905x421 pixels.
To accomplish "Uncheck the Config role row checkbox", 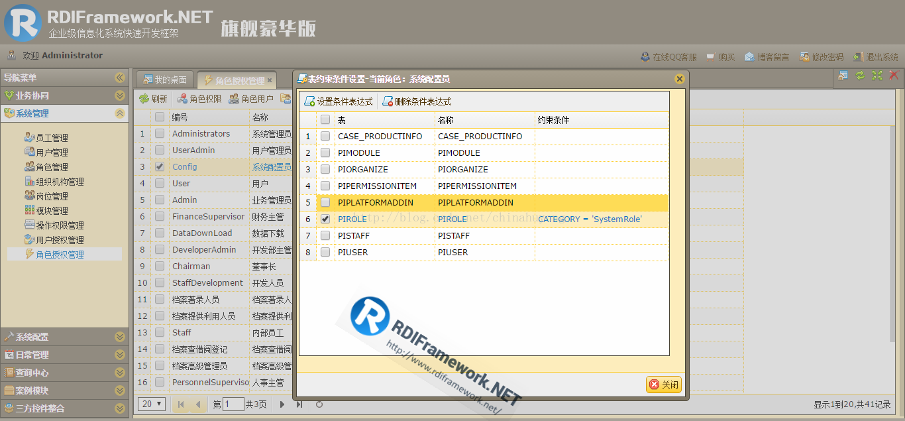I will click(160, 166).
